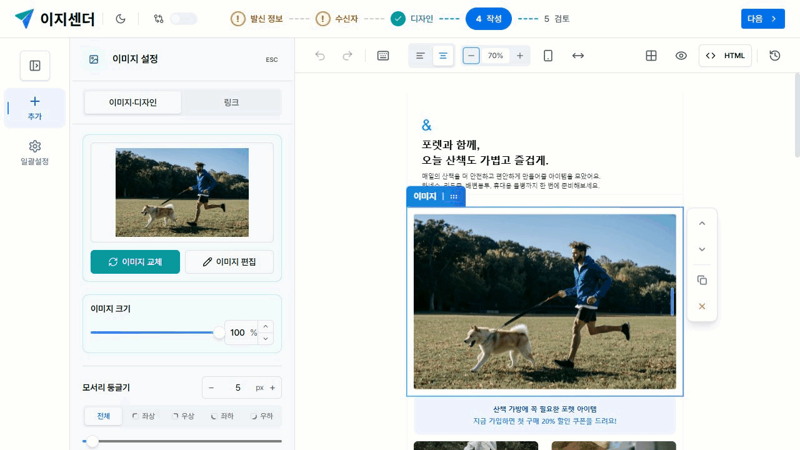800x450 pixels.
Task: Zoom in with plus button
Action: coord(520,56)
